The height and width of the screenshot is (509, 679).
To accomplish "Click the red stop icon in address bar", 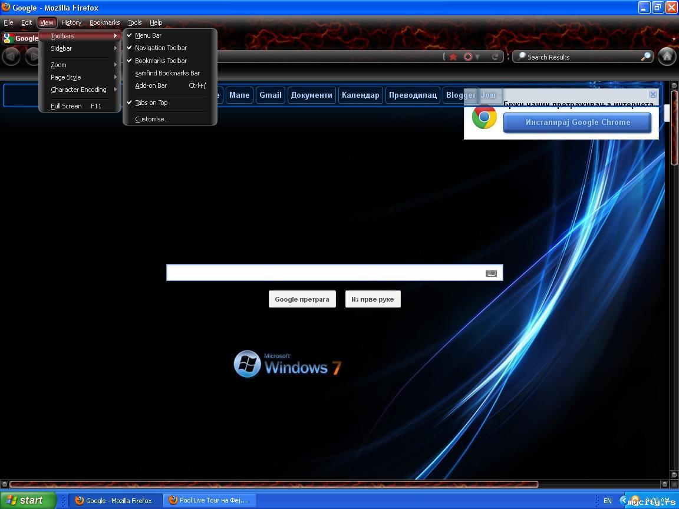I will (x=467, y=57).
